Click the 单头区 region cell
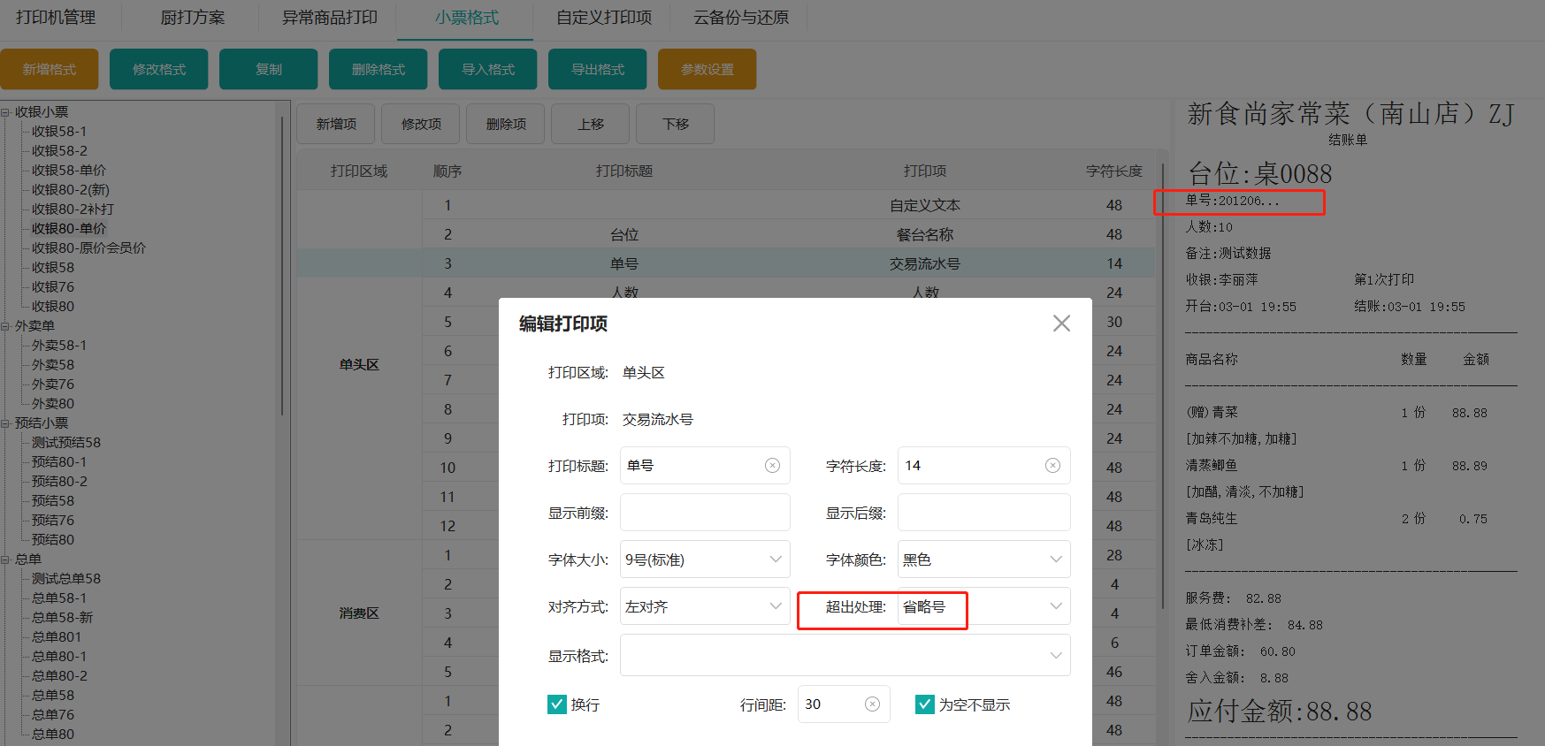Viewport: 1545px width, 746px height. (359, 365)
